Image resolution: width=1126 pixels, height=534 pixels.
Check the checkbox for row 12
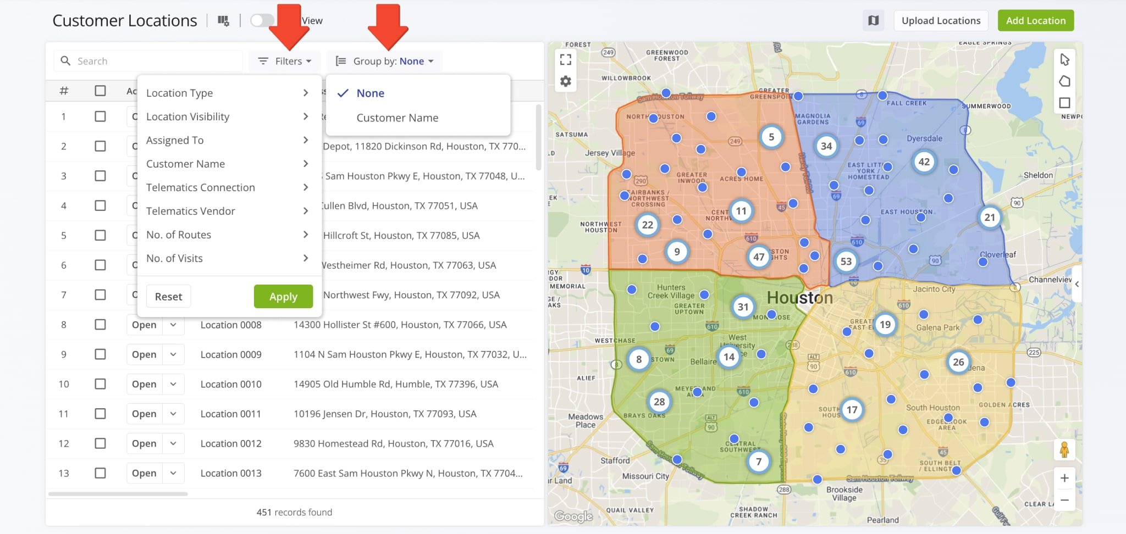tap(100, 443)
